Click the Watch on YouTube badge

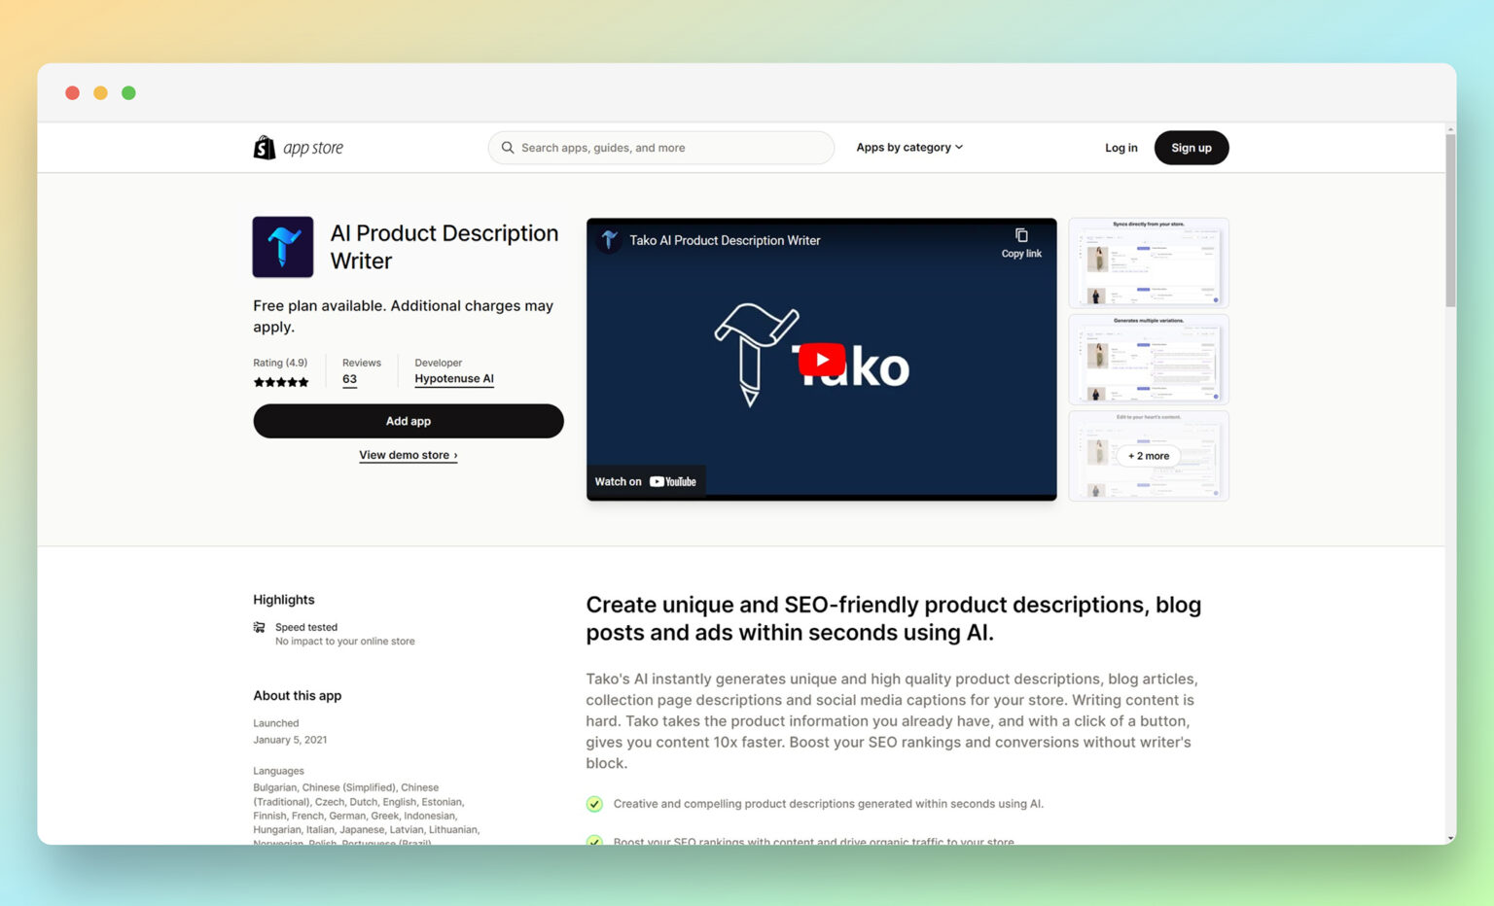(645, 480)
